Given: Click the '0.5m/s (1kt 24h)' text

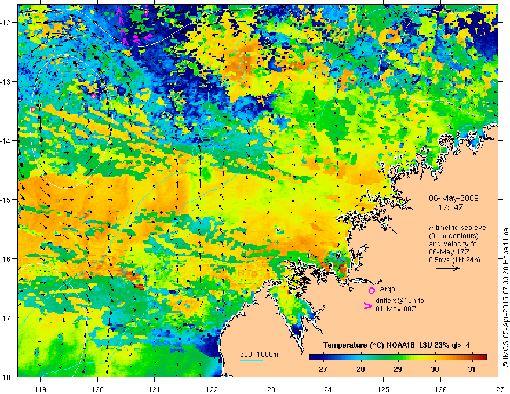Looking at the screenshot, I should pyautogui.click(x=454, y=260).
